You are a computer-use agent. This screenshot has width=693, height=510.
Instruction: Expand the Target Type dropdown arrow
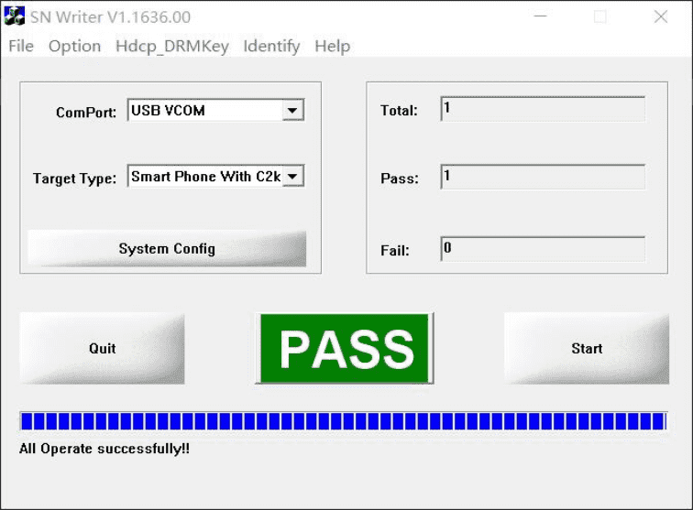click(x=292, y=176)
